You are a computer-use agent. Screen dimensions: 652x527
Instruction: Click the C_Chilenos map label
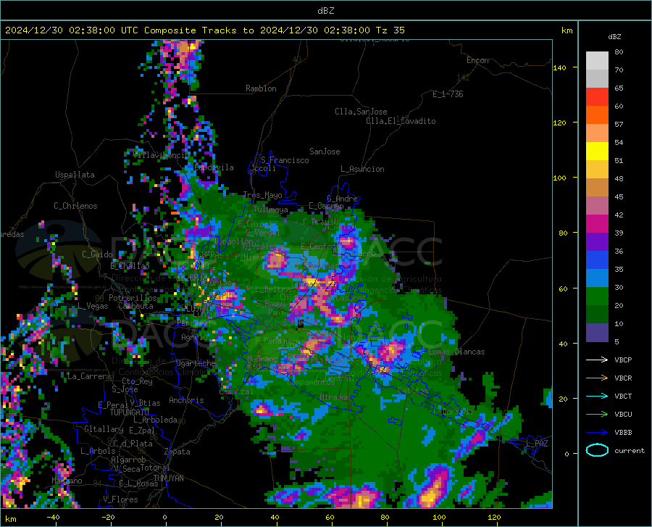pos(75,206)
